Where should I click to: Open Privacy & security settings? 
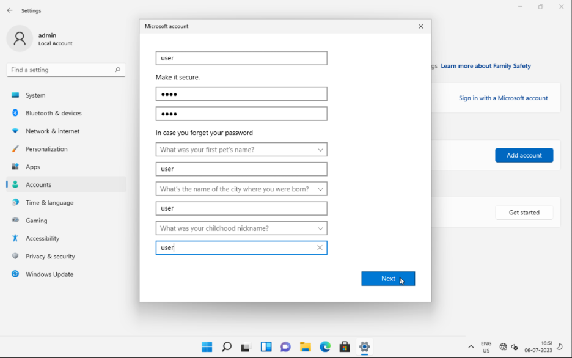click(x=66, y=256)
